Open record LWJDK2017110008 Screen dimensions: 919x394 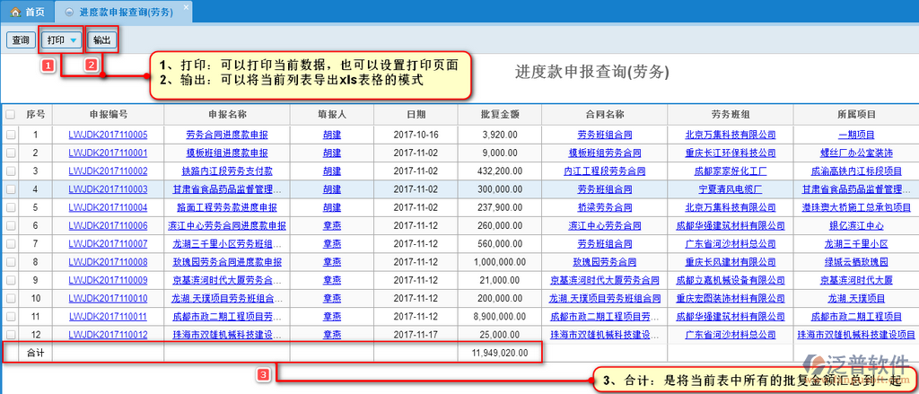tap(108, 262)
